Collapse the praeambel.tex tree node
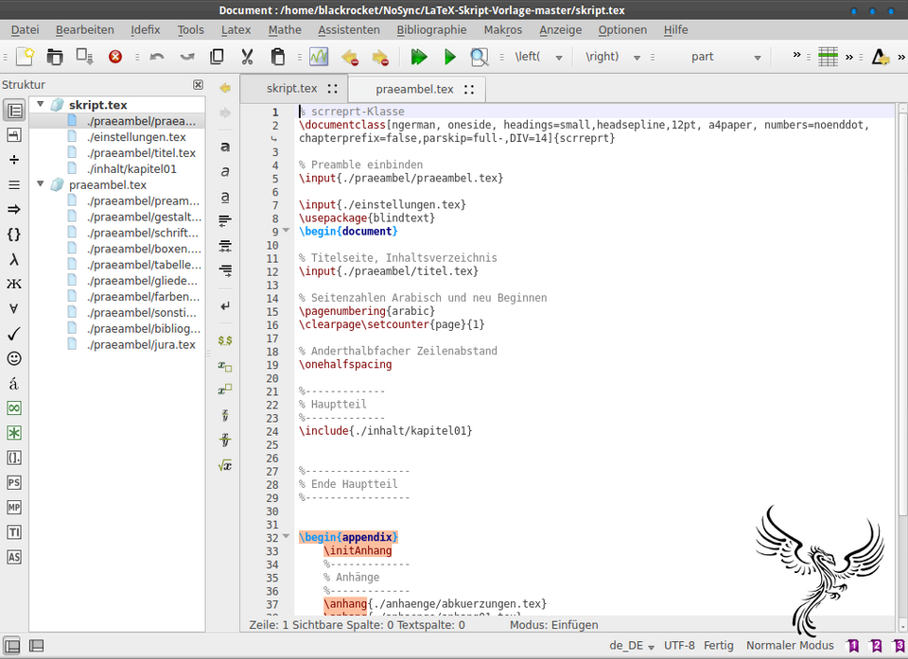The image size is (908, 659). tap(40, 184)
